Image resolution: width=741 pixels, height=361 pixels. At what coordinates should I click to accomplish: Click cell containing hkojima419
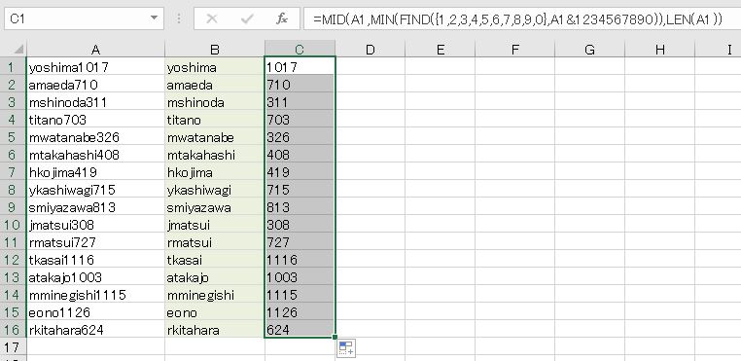pos(95,172)
